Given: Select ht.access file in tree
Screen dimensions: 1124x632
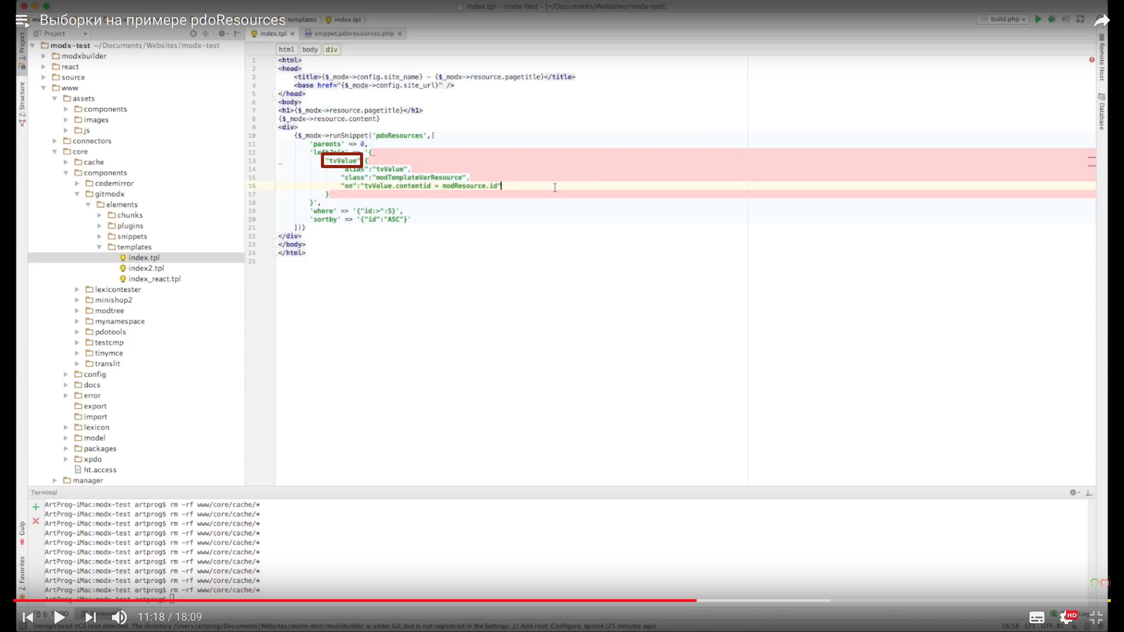Looking at the screenshot, I should (x=100, y=470).
